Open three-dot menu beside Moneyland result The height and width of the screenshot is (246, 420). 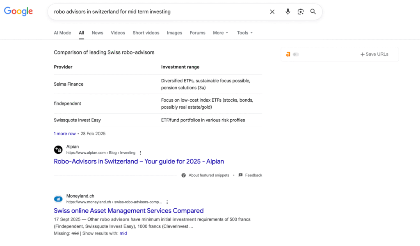pos(167,202)
